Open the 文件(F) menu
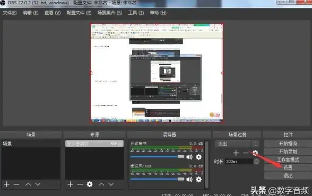 (10, 13)
